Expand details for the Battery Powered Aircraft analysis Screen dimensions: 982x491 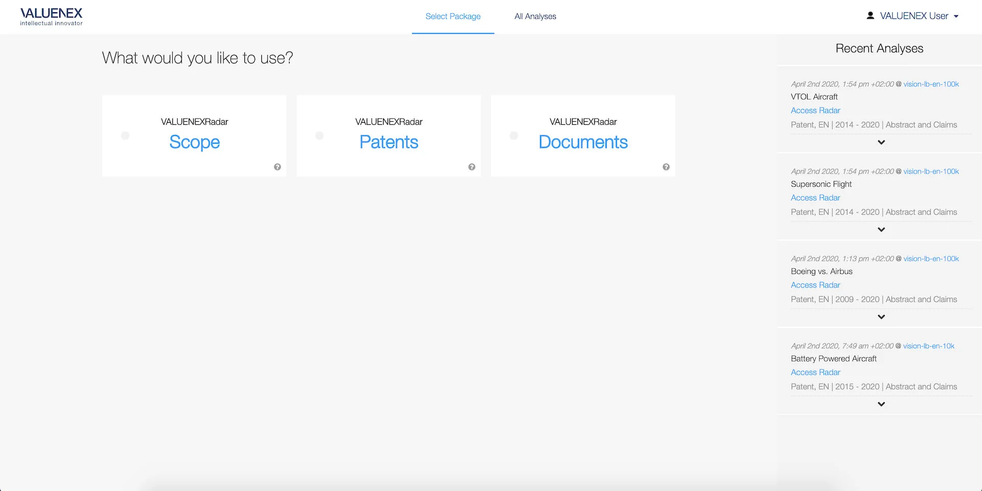tap(881, 404)
